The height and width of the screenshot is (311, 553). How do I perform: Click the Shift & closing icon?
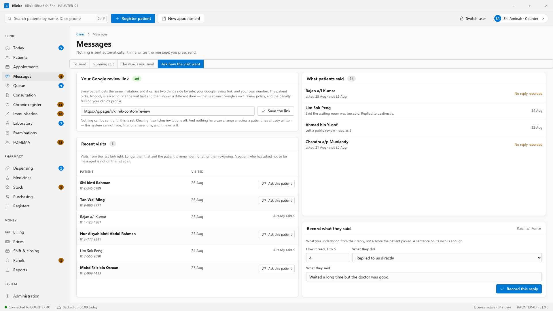pyautogui.click(x=7, y=251)
